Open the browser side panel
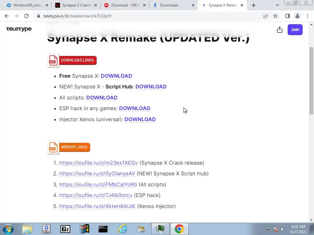The height and width of the screenshot is (235, 314). click(288, 16)
